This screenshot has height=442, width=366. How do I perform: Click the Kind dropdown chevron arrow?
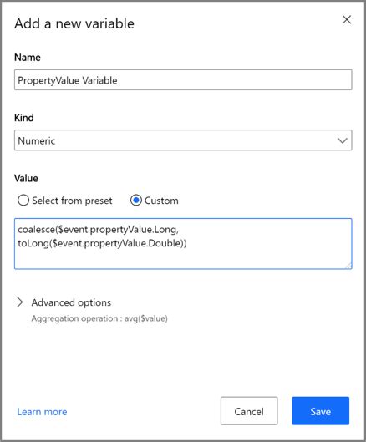(342, 140)
